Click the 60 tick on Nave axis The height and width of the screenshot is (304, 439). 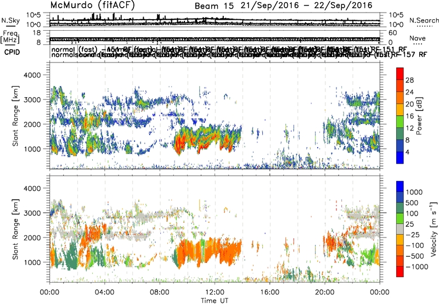click(393, 33)
